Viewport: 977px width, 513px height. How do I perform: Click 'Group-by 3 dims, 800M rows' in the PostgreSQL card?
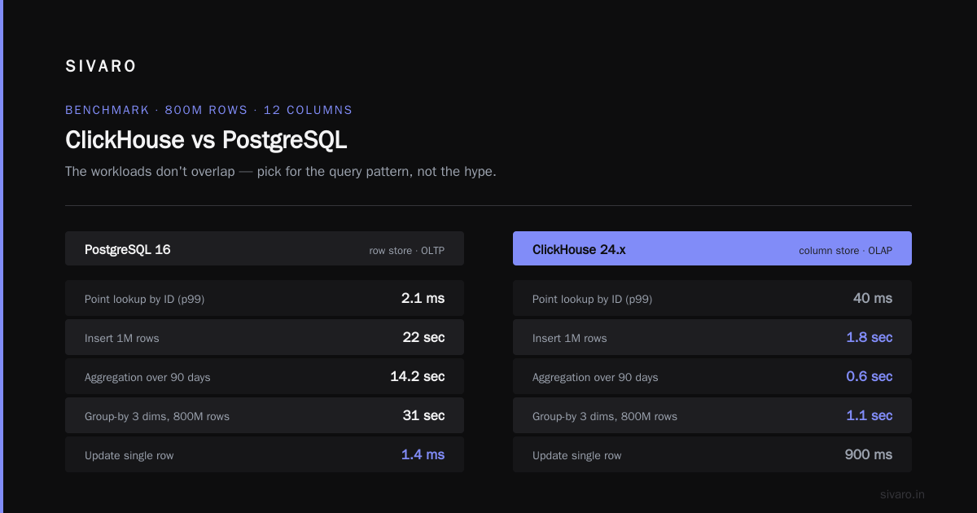[x=157, y=416]
